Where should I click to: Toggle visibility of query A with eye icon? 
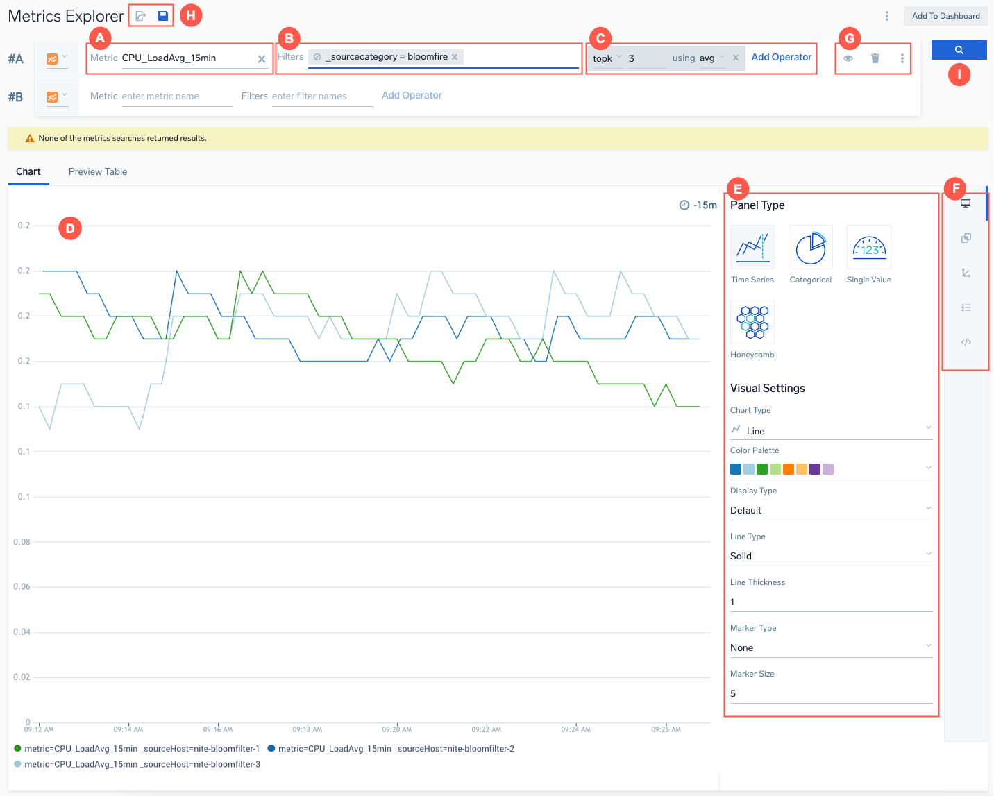click(848, 58)
